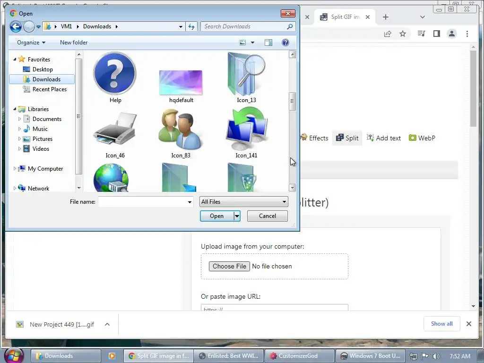The width and height of the screenshot is (484, 363).
Task: Select Desktop in Favorites
Action: (x=43, y=69)
